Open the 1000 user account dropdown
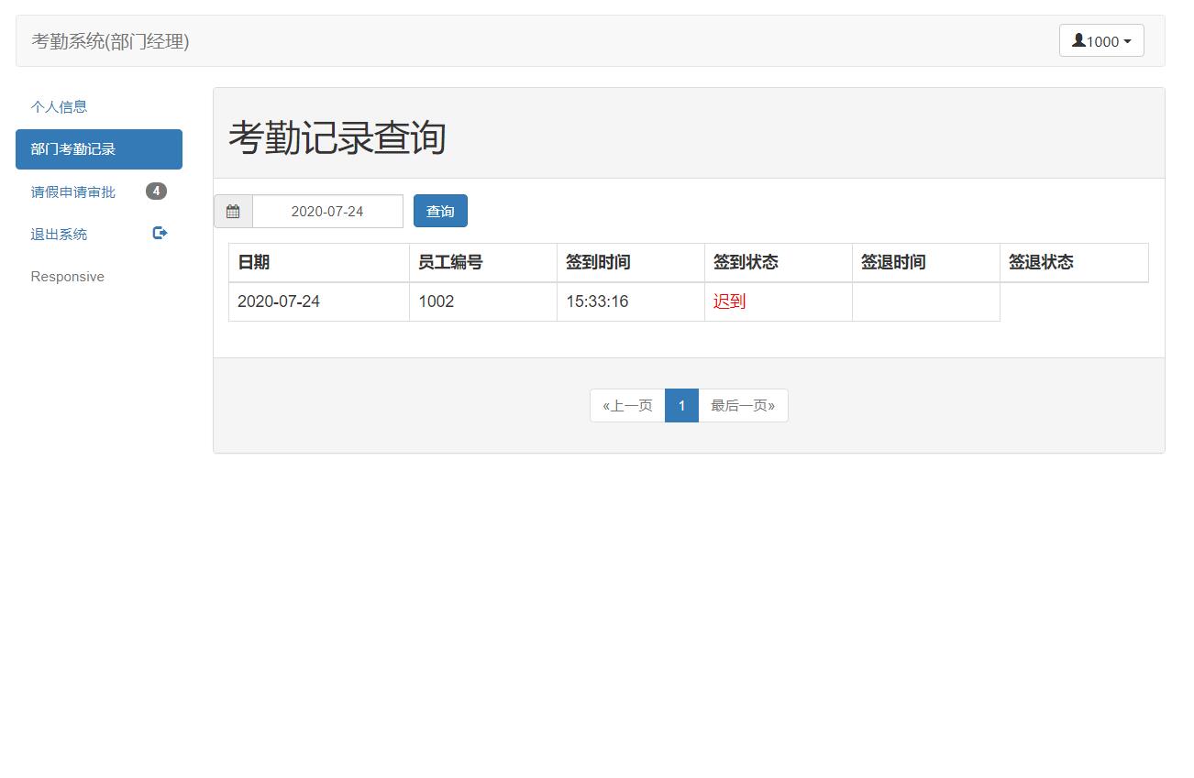This screenshot has height=778, width=1194. [1100, 39]
